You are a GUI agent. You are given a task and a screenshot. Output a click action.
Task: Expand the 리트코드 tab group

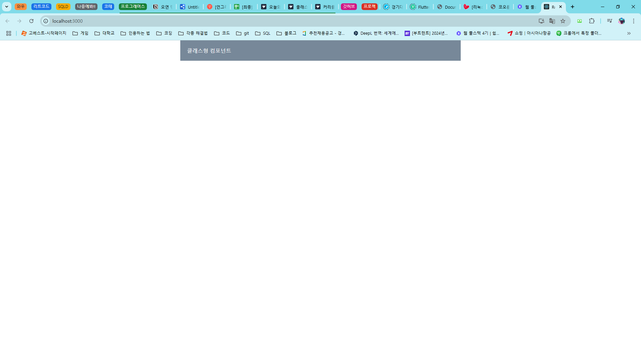click(x=41, y=7)
